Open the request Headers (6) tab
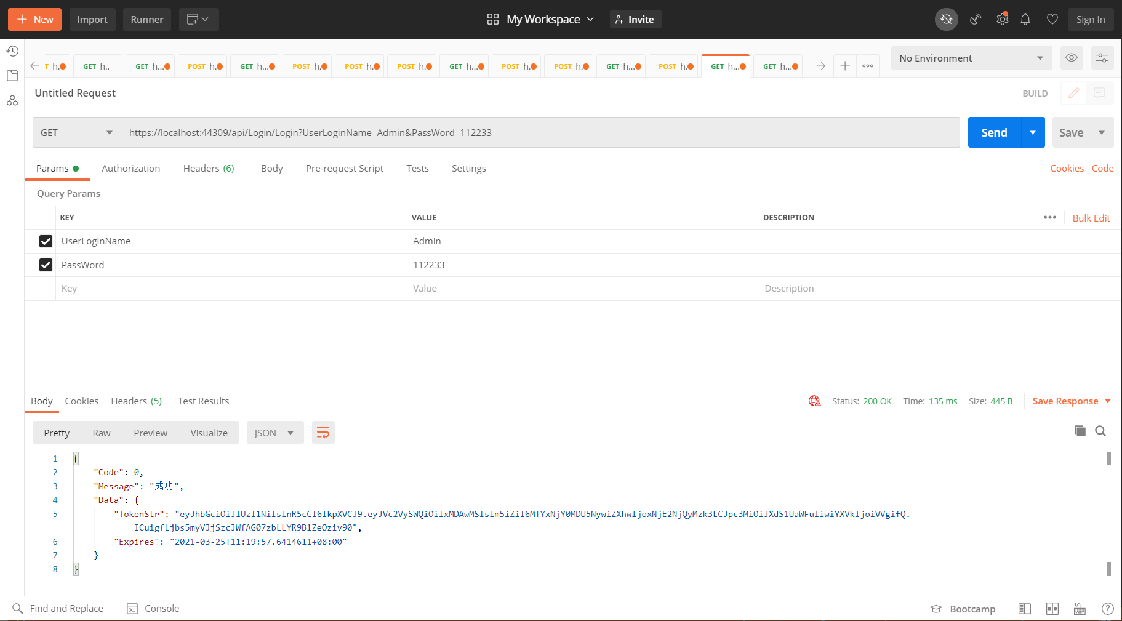 [209, 168]
